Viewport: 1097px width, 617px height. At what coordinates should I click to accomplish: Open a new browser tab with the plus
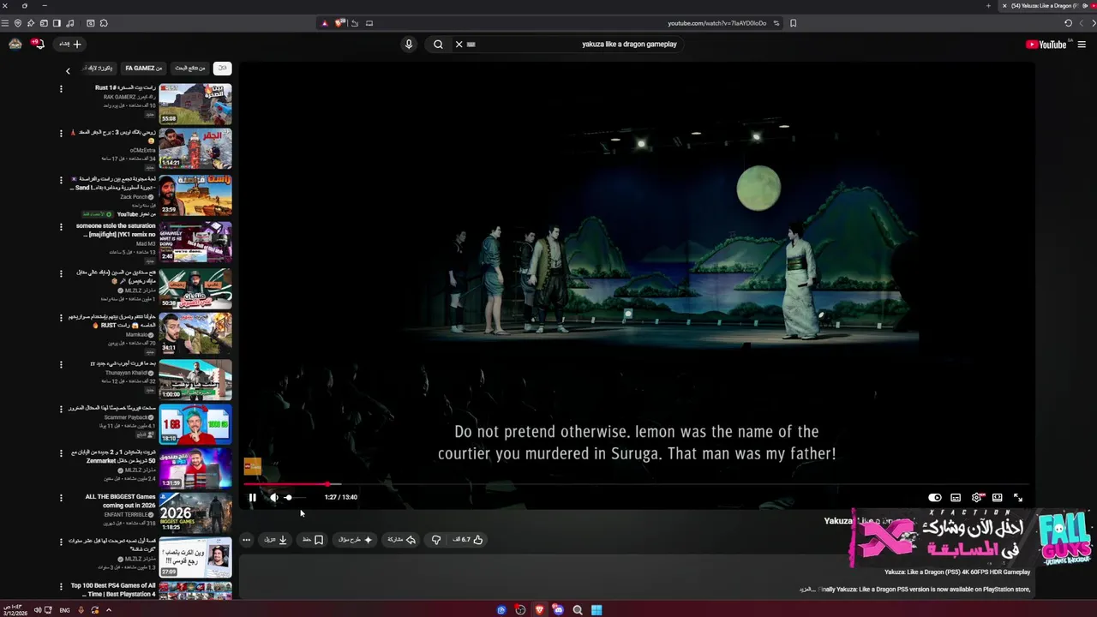988,6
